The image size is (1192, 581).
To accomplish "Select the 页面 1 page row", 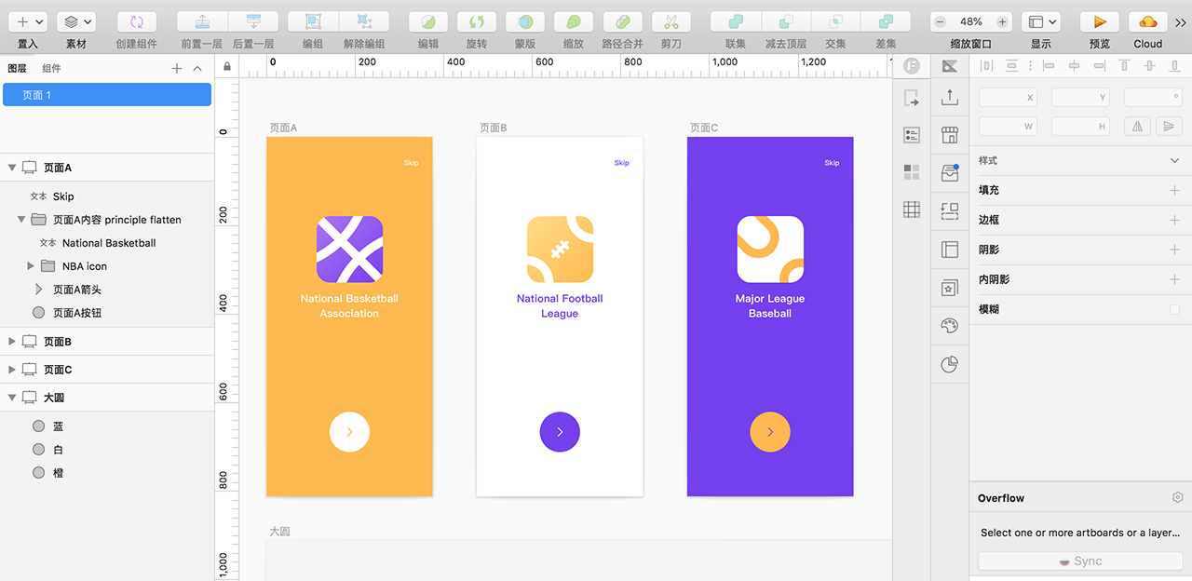I will click(x=107, y=95).
